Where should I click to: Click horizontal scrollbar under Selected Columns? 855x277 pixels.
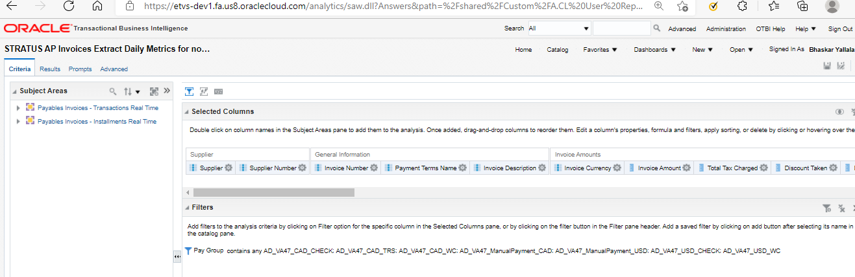[x=273, y=192]
